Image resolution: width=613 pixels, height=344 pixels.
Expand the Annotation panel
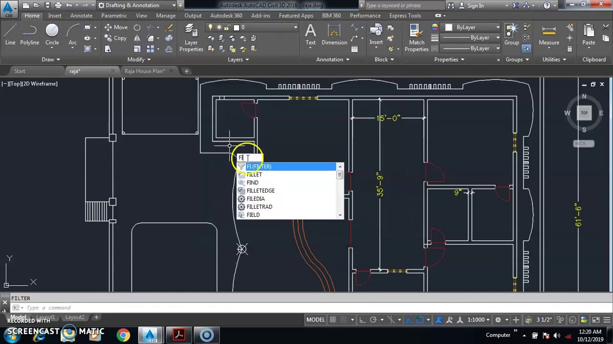click(333, 59)
